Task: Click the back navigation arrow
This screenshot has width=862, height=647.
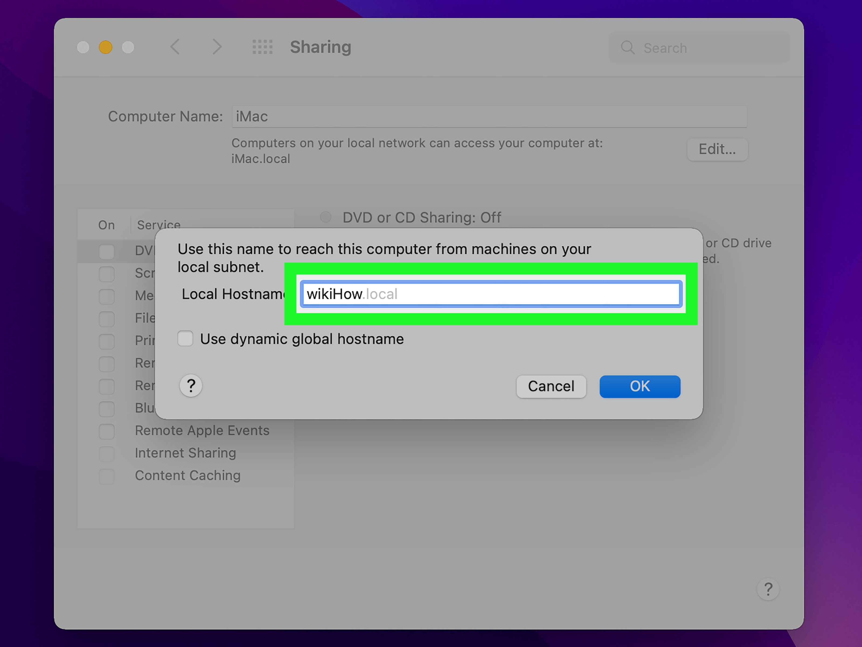Action: [175, 47]
